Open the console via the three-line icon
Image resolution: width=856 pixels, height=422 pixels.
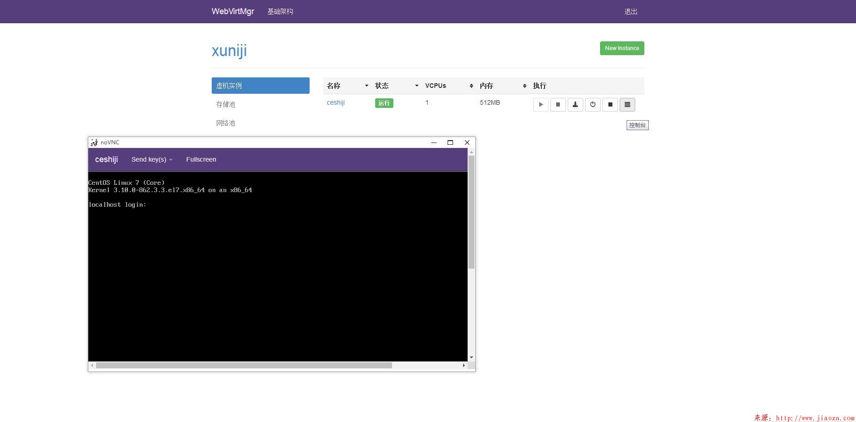627,105
